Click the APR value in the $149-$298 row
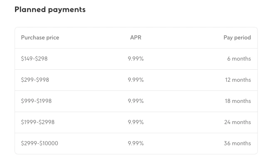Image resolution: width=272 pixels, height=161 pixels. [x=136, y=59]
